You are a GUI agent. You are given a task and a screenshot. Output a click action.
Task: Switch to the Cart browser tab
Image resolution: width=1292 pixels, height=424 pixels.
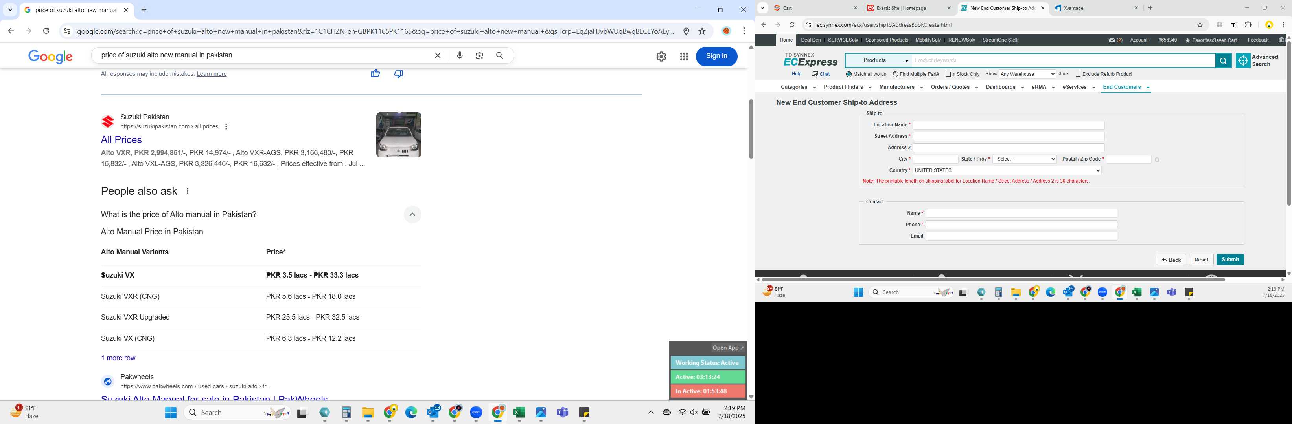815,8
